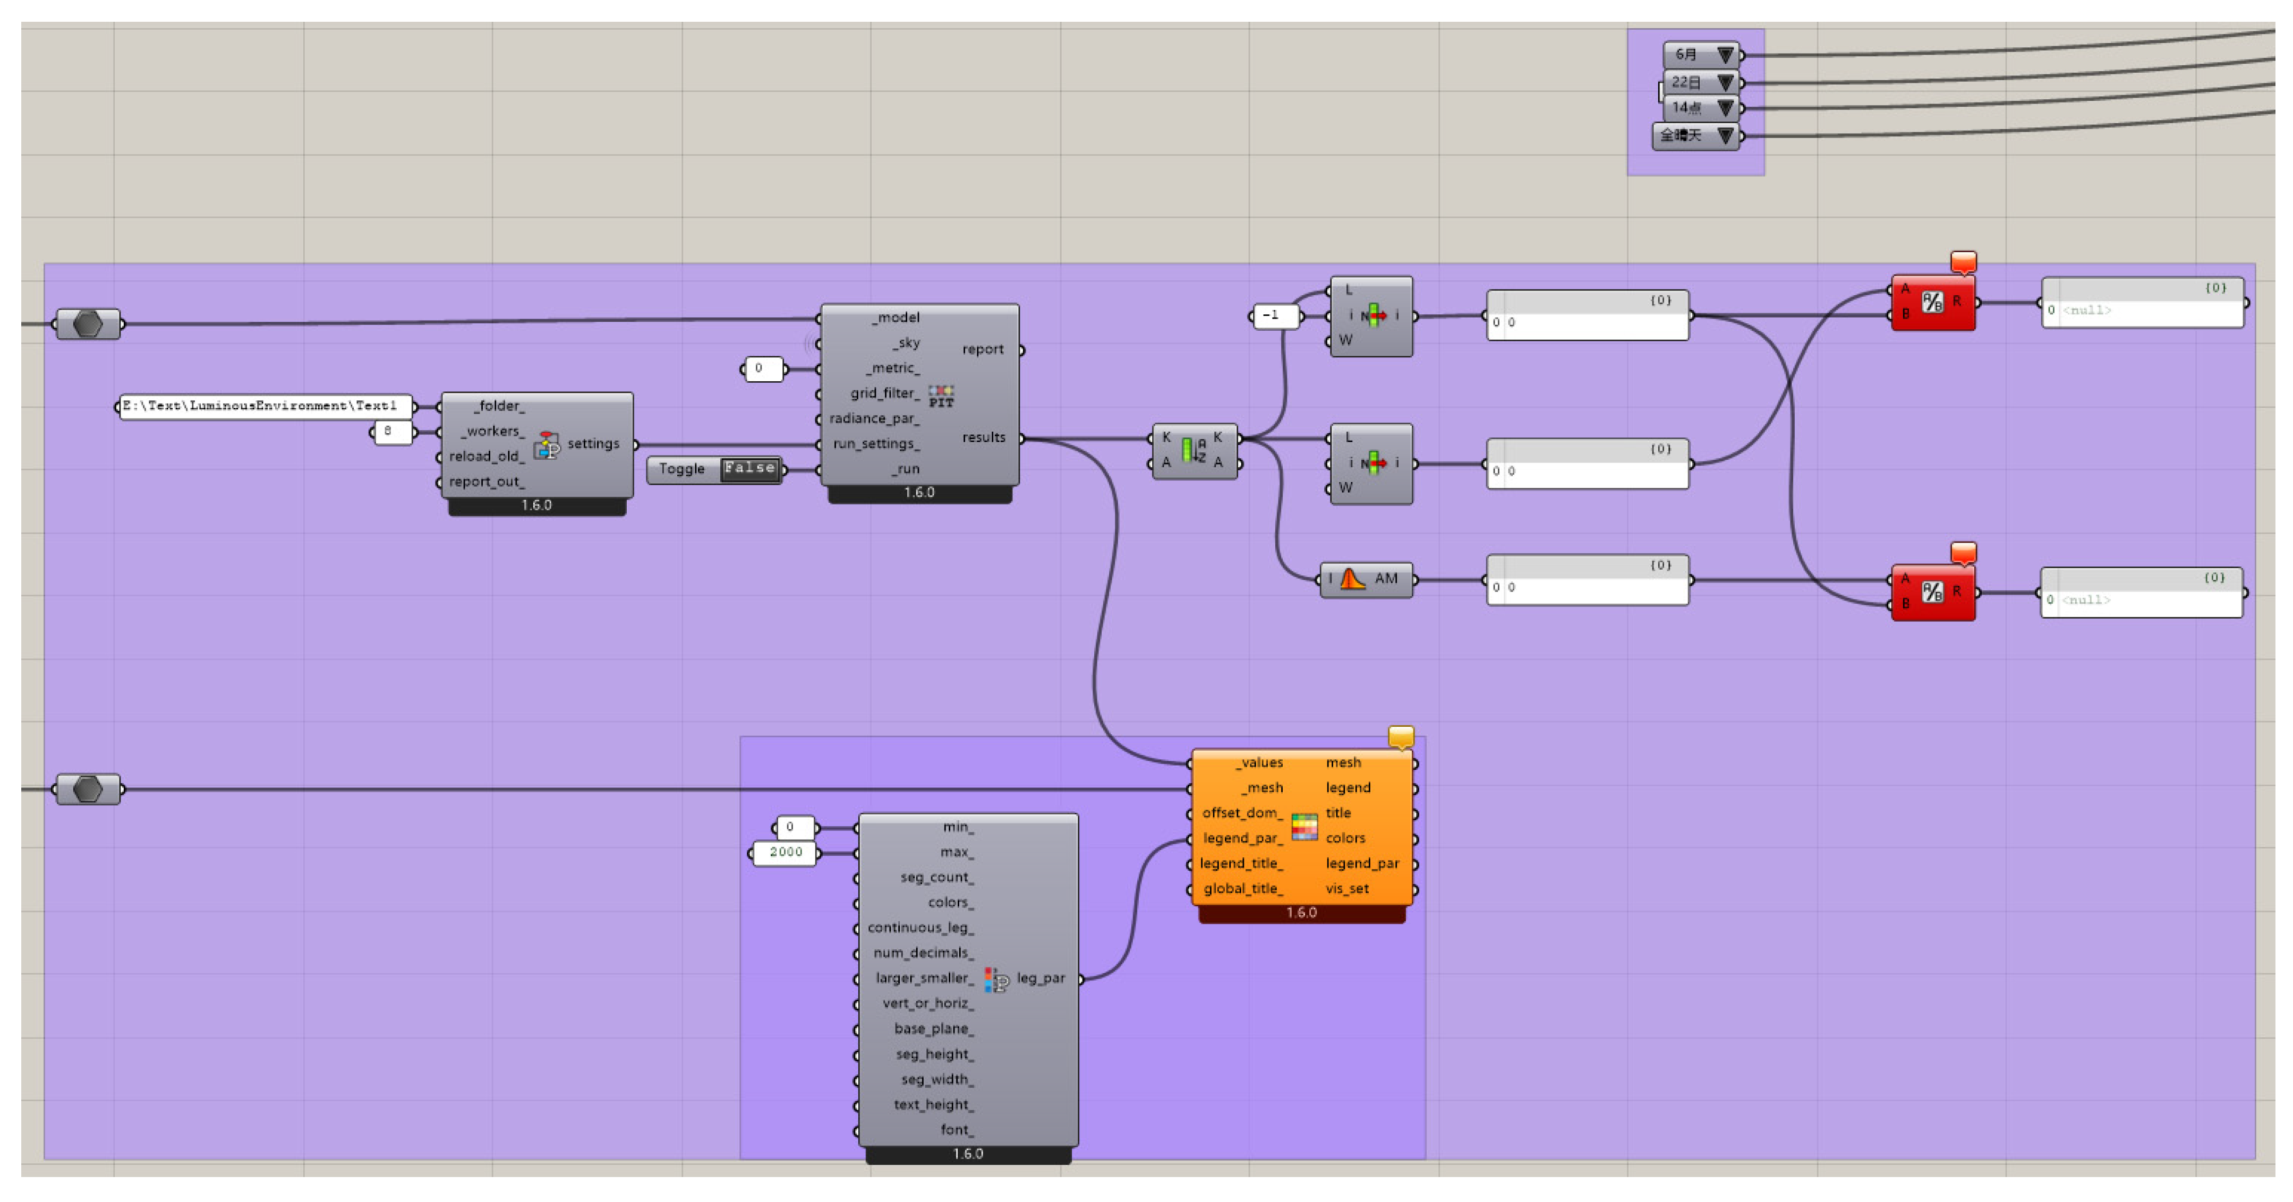Click the 2000 max value panel
Viewport: 2293px width, 1202px height.
click(784, 853)
